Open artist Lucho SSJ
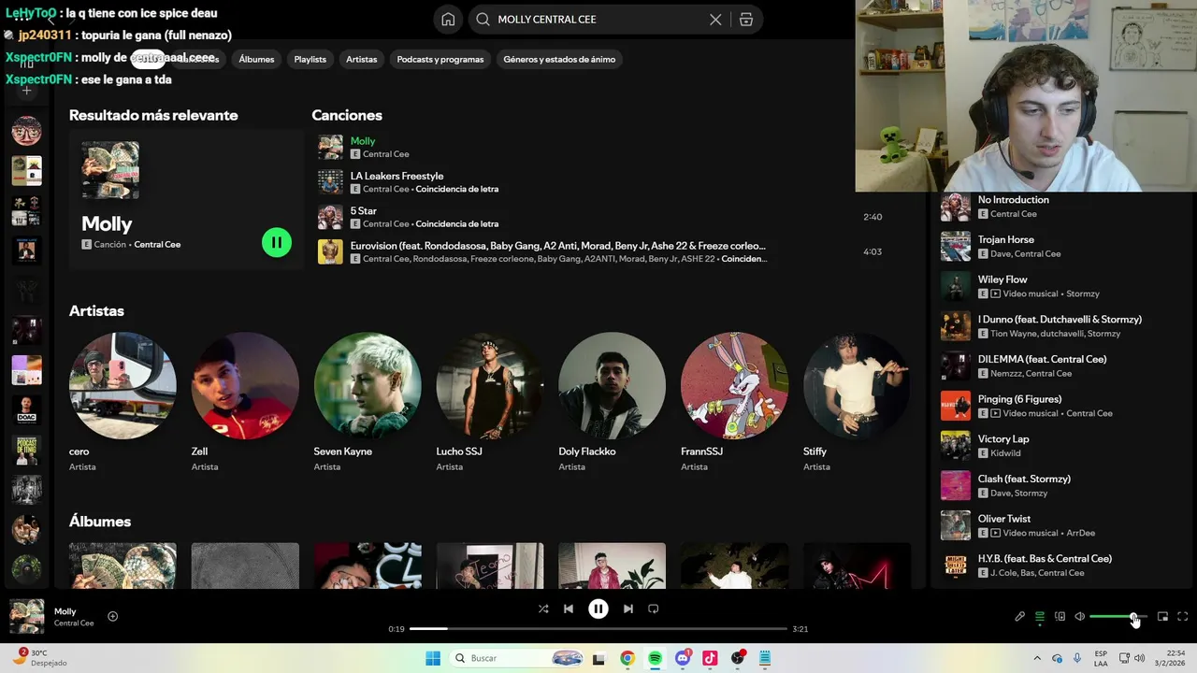 click(x=490, y=385)
